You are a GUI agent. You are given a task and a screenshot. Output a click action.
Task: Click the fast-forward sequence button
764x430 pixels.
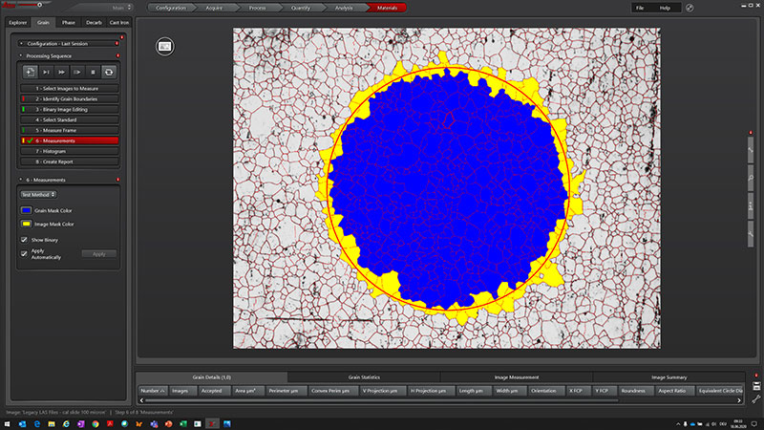point(62,72)
